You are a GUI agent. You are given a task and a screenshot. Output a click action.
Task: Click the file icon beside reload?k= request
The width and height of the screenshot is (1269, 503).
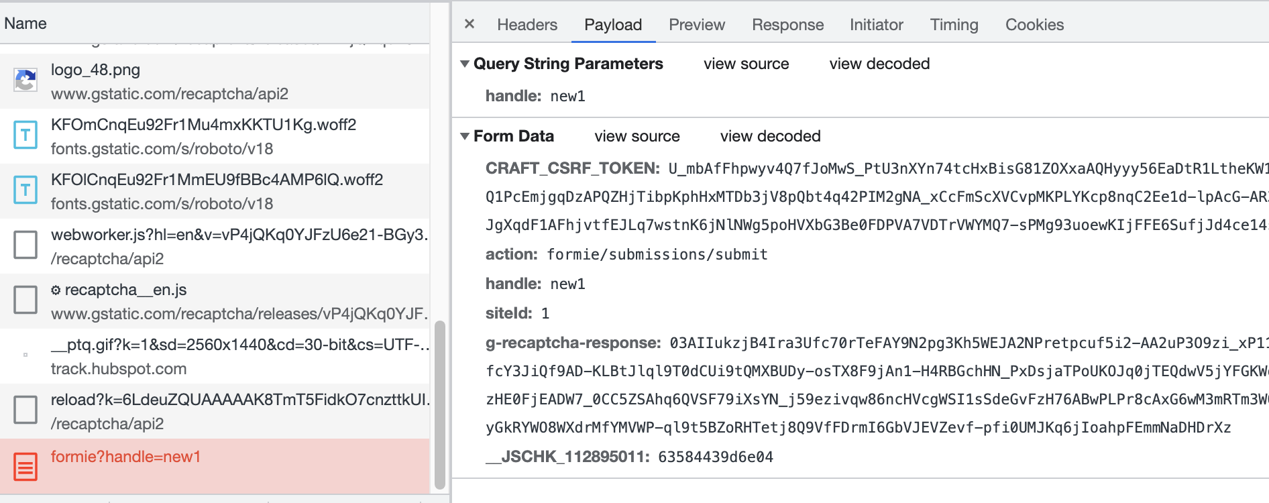click(x=25, y=410)
